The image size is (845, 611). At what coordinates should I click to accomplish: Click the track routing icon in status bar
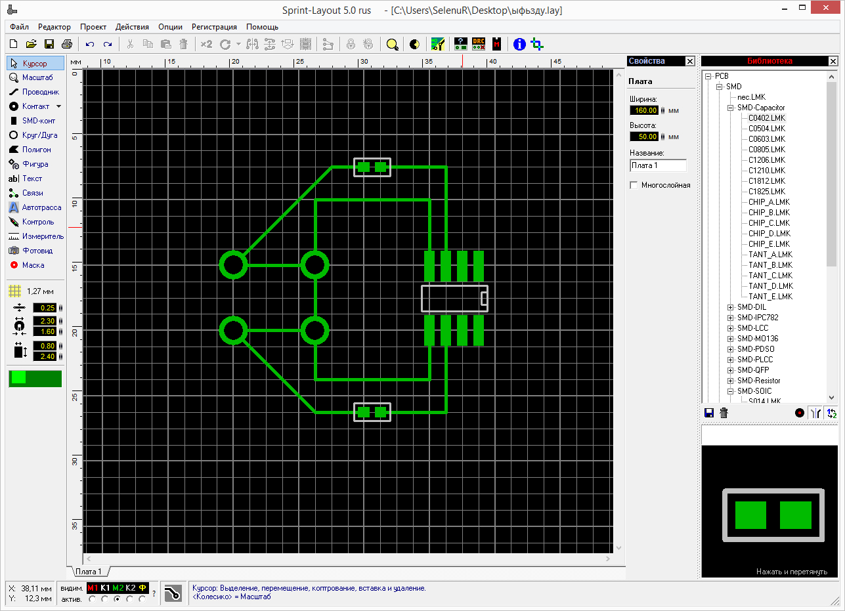(173, 593)
